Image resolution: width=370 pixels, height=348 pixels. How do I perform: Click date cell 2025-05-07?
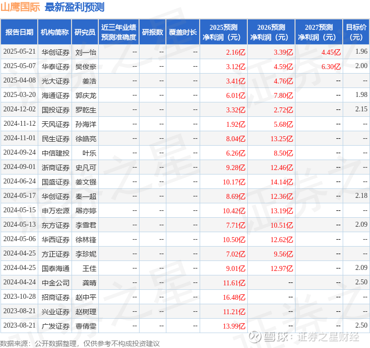point(19,66)
